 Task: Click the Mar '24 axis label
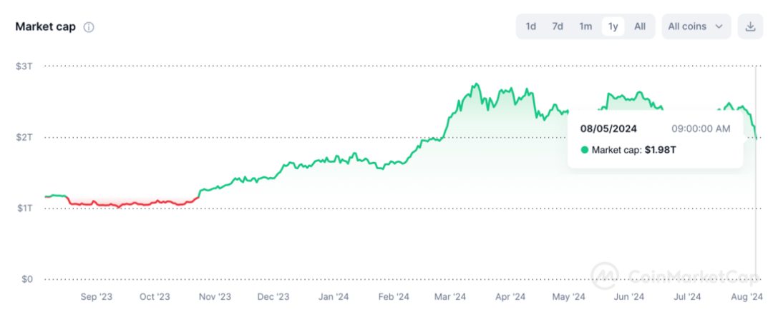pos(449,296)
